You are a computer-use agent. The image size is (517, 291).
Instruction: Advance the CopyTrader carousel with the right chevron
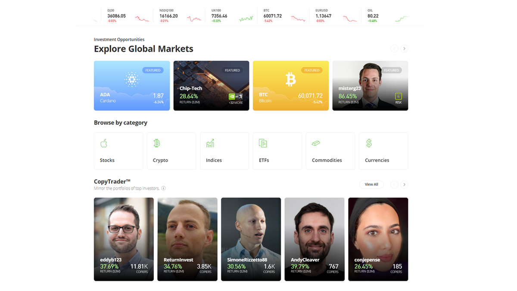click(x=404, y=184)
